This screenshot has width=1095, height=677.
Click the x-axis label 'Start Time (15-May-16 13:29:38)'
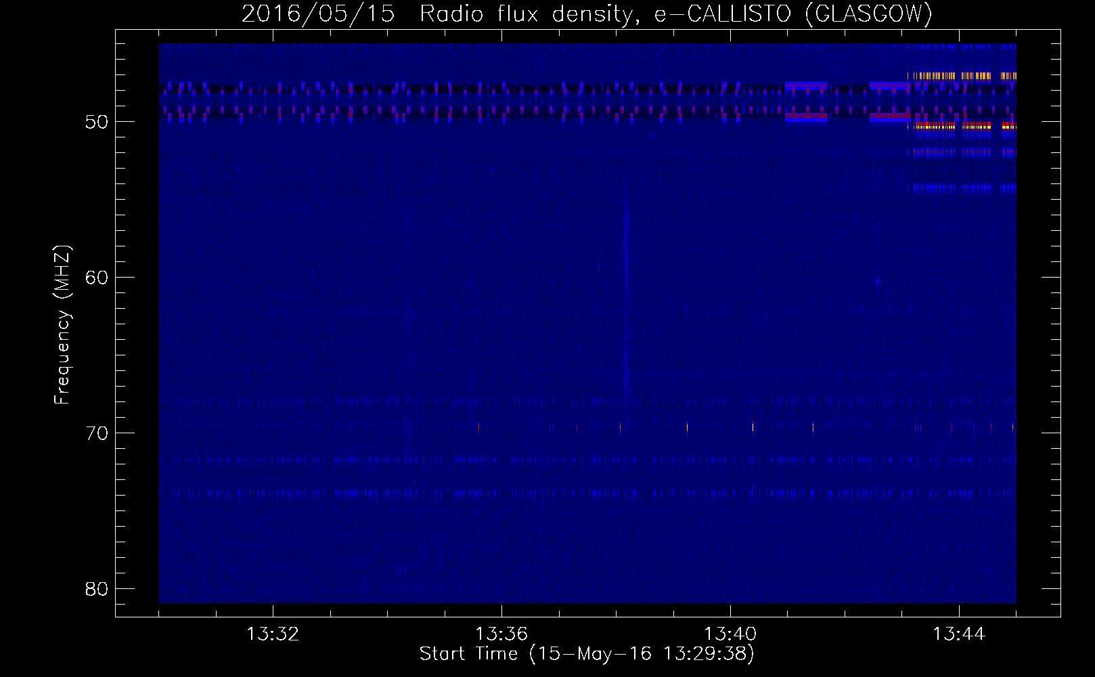(587, 654)
